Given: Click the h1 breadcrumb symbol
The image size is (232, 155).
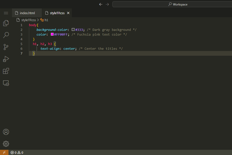Looking at the screenshot, I should [46, 20].
